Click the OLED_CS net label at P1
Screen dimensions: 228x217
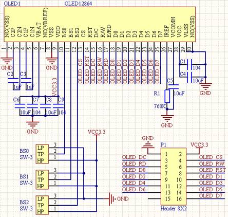(x=211, y=157)
